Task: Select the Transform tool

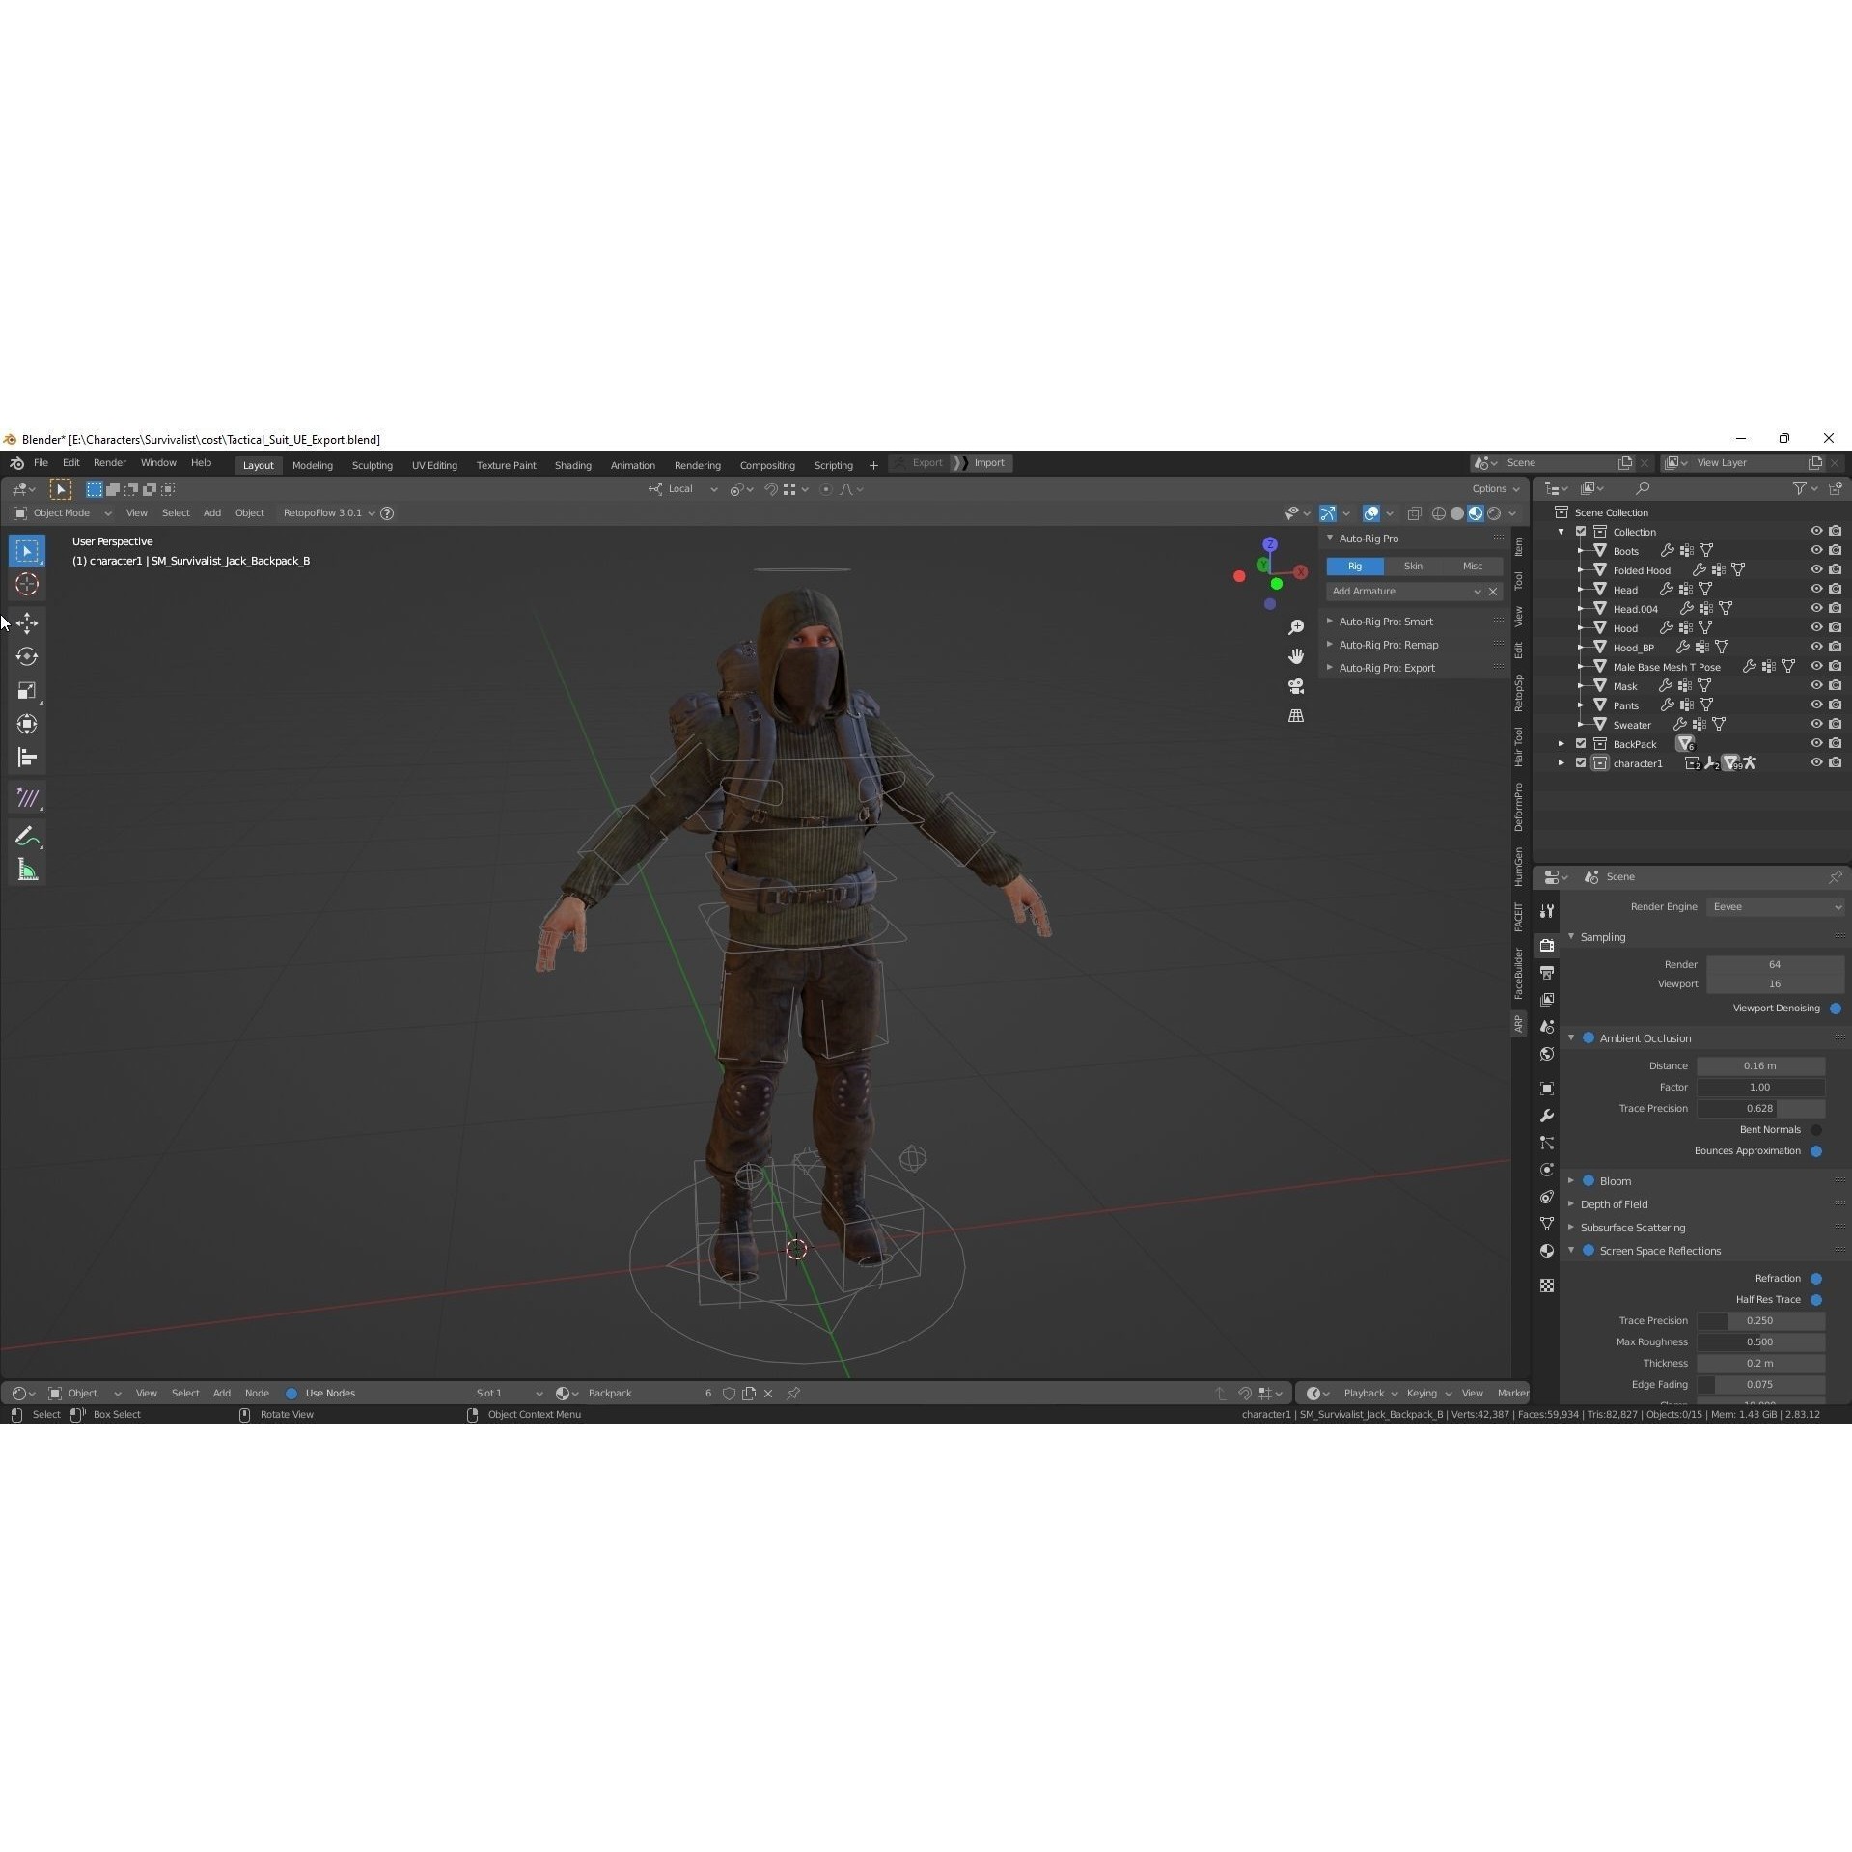Action: click(x=27, y=724)
